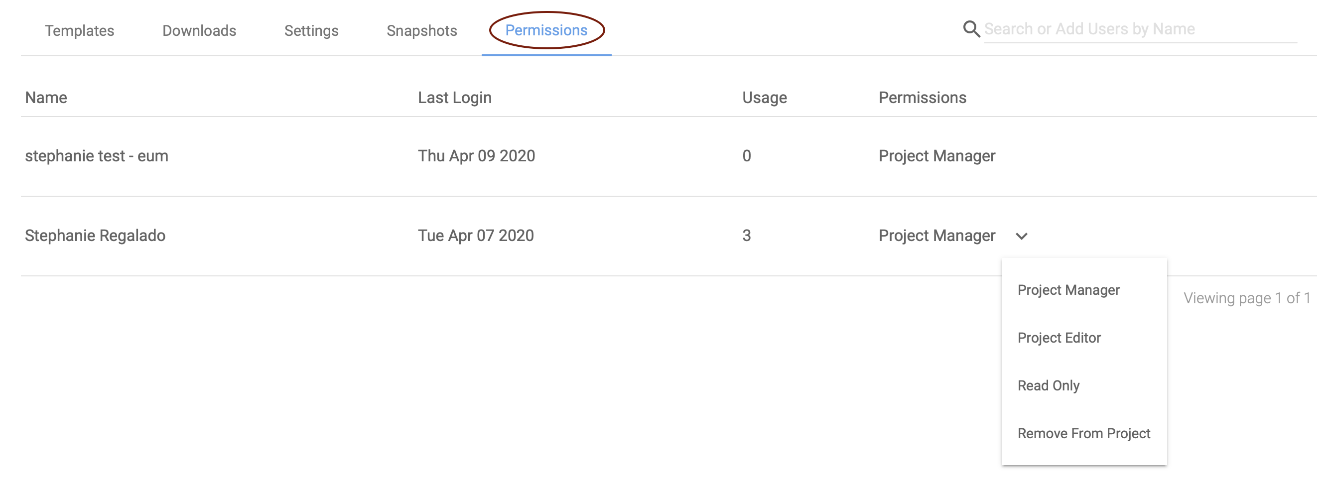Expand Stephanie Regalado's permissions chevron

[1021, 236]
